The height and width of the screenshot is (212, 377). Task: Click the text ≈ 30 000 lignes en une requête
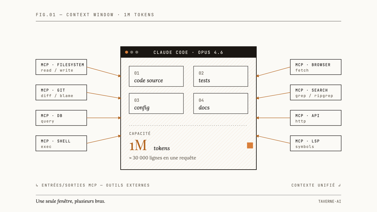(163, 158)
